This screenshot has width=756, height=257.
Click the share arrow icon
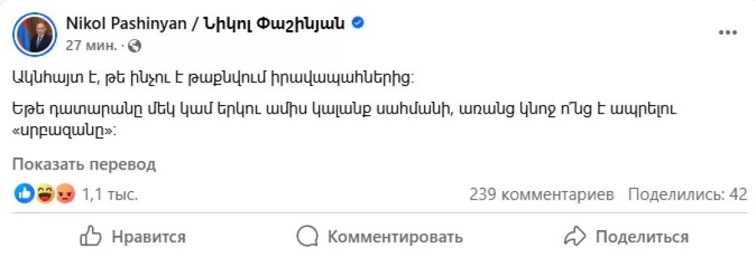point(575,237)
